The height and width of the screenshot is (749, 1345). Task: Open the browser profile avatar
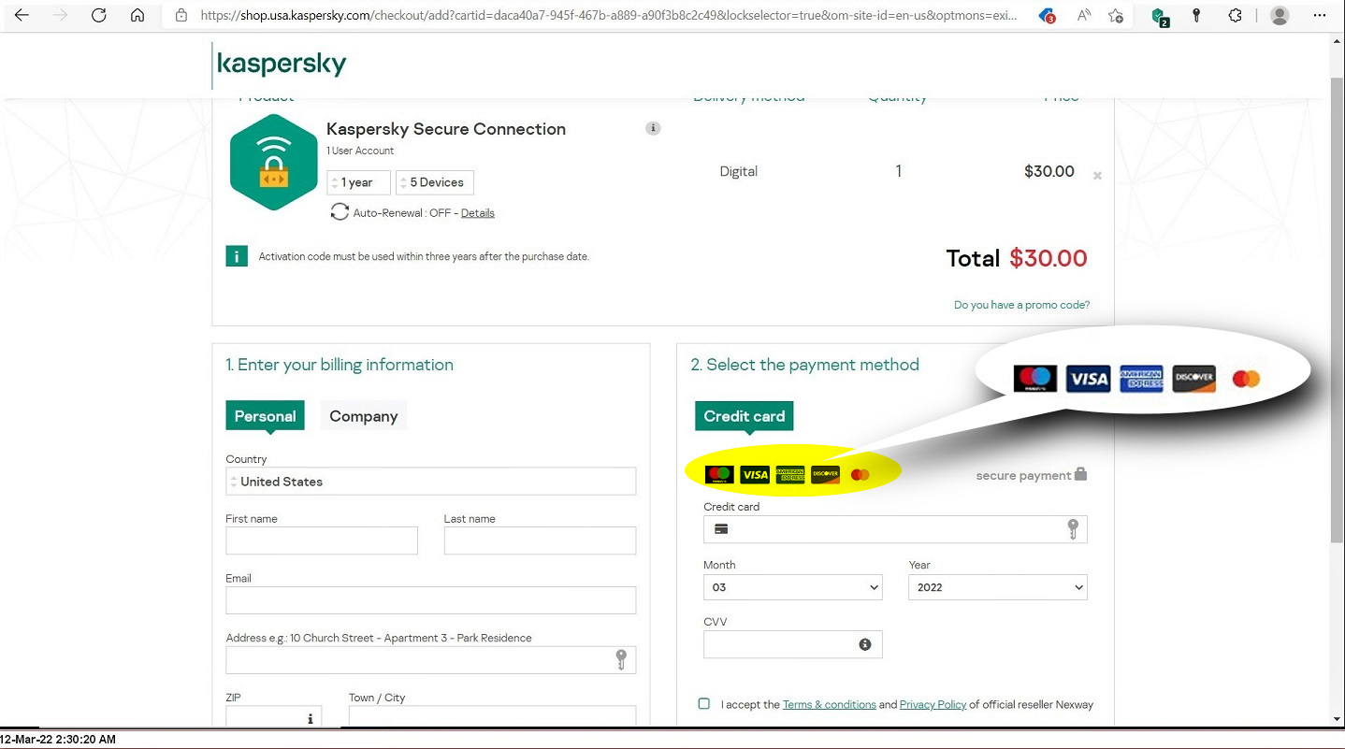[1280, 15]
